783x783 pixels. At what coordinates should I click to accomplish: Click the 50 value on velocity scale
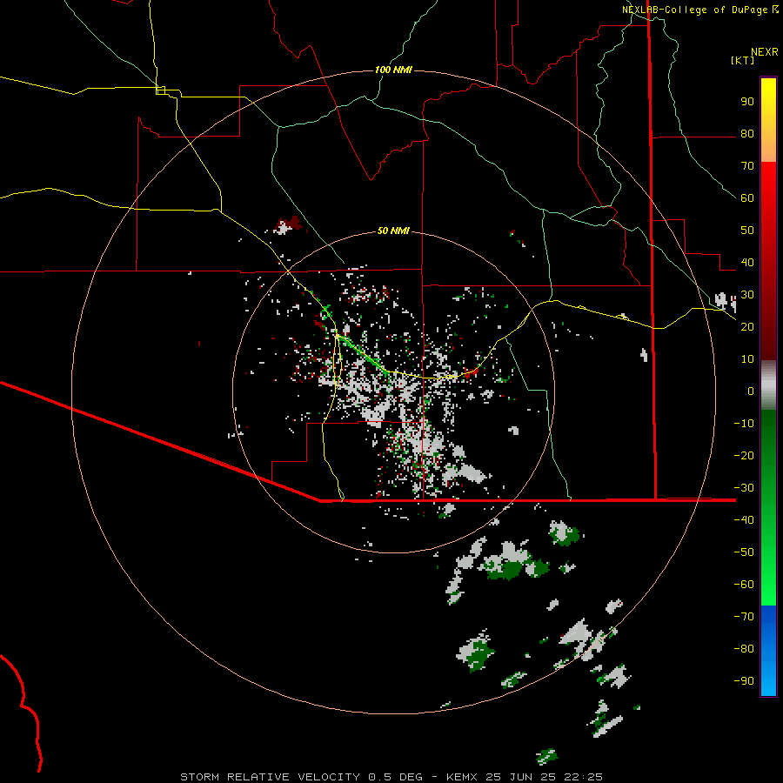747,231
